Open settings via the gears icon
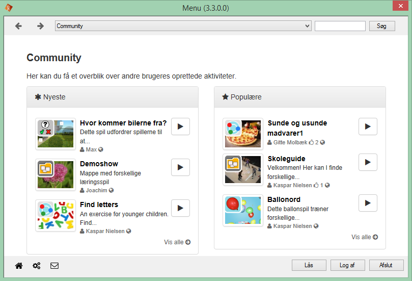Screen dimensions: 412x281 37,266
